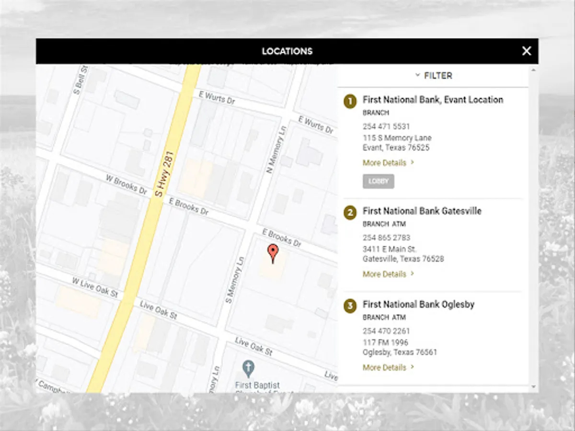Viewport: 575px width, 431px height.
Task: Open First National Bank Gatesville title
Action: (422, 211)
